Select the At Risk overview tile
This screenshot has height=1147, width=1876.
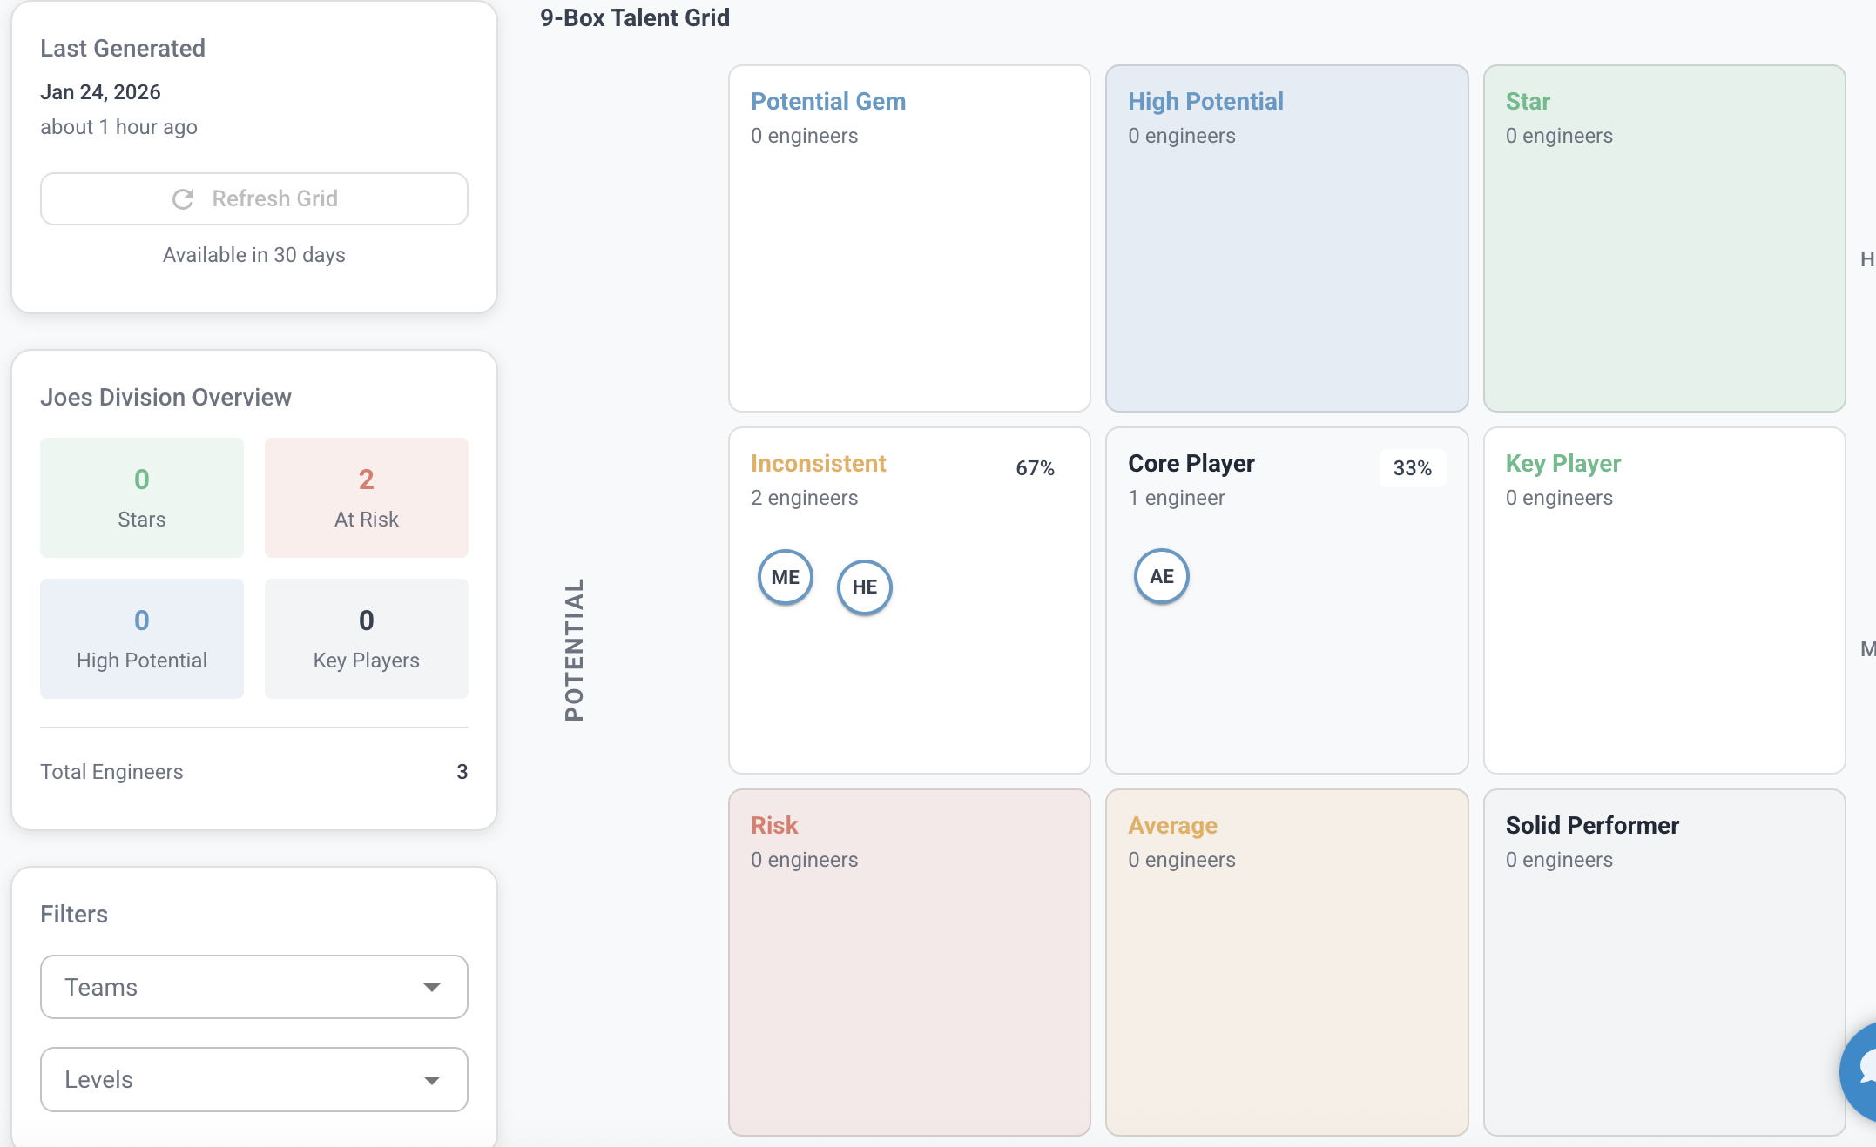(366, 498)
